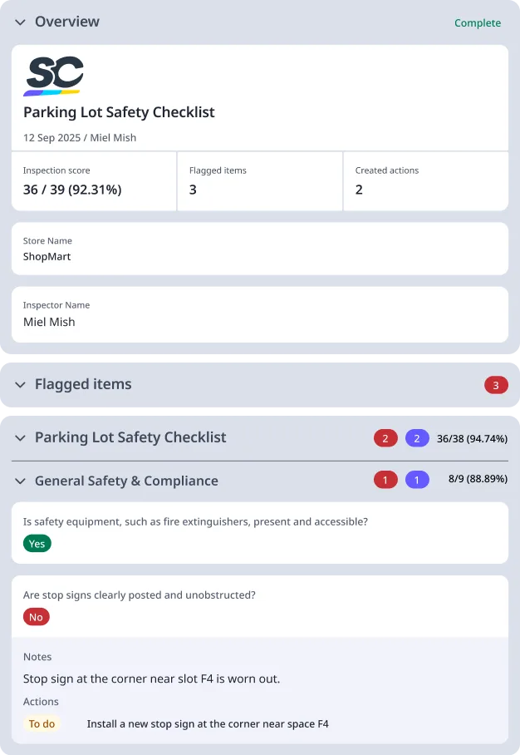Mark the inspection as Complete
Image resolution: width=520 pixels, height=755 pixels.
478,23
